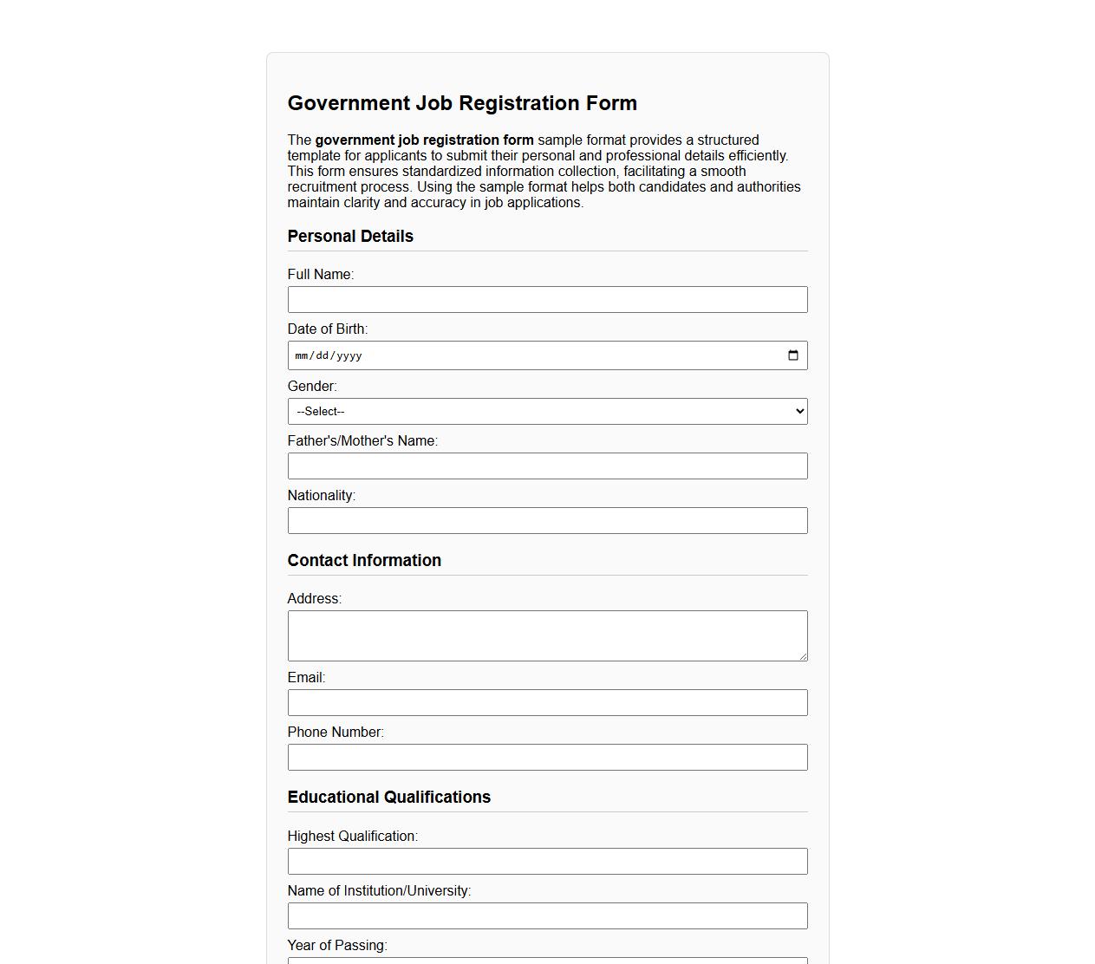Open the Gender --Select-- dropdown
The width and height of the screenshot is (1095, 964).
[x=547, y=411]
